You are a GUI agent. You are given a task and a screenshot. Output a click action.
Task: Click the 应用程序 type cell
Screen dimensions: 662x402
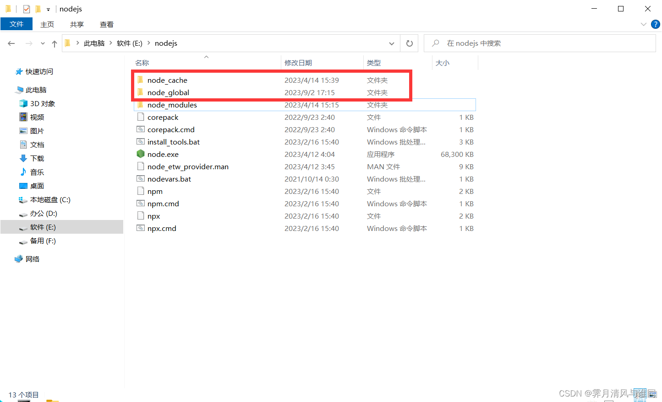[381, 154]
